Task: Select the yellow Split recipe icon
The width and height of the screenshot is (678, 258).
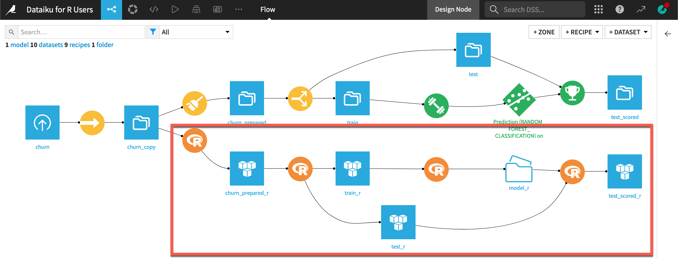Action: click(300, 98)
